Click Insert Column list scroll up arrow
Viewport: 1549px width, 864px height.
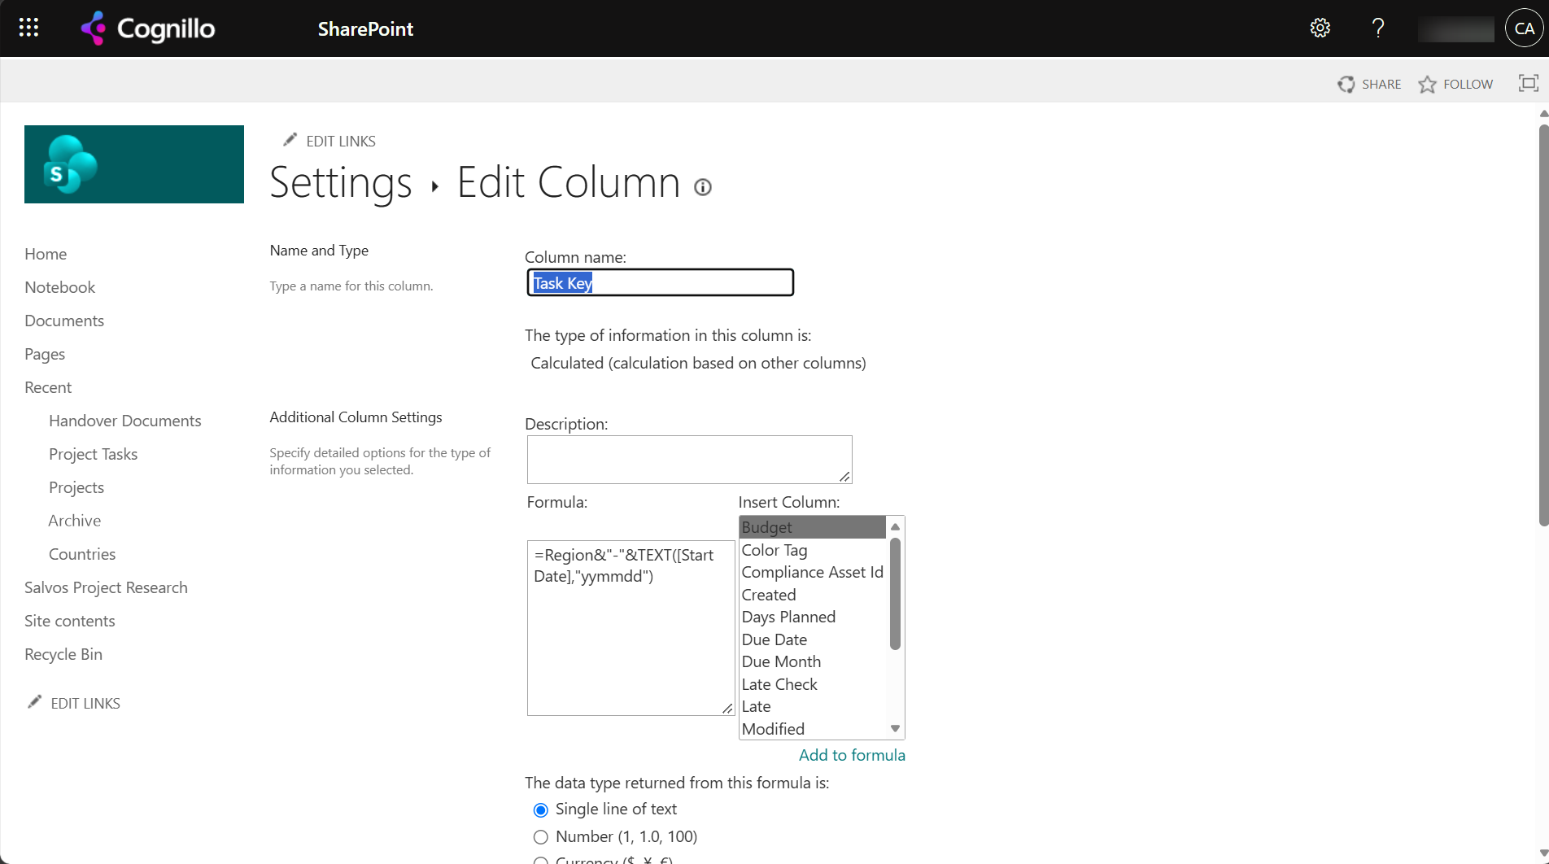[x=895, y=526]
